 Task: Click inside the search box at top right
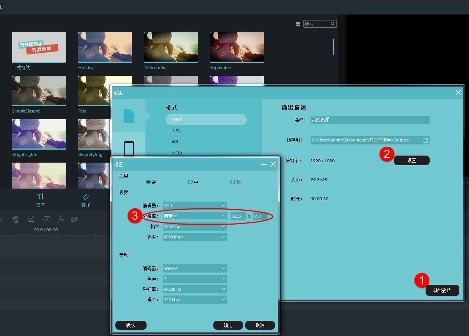pyautogui.click(x=319, y=24)
